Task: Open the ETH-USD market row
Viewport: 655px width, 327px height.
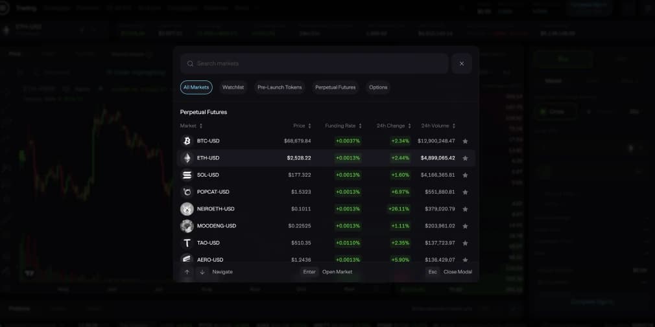Action: point(324,158)
